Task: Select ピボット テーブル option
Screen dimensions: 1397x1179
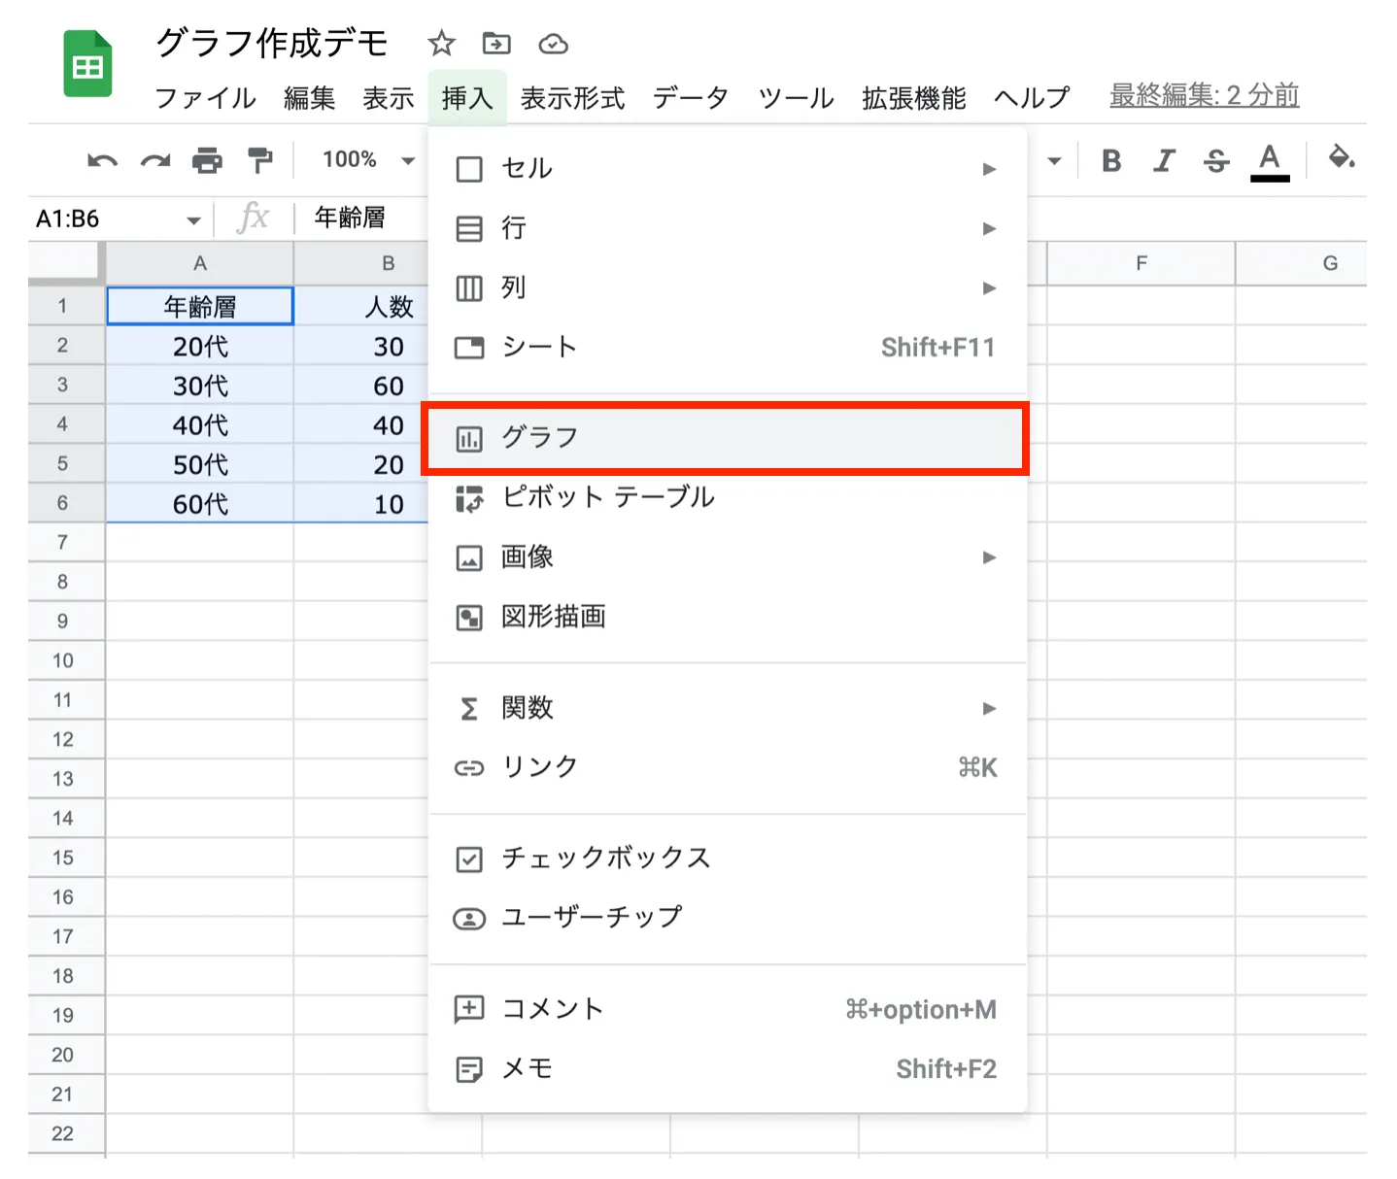Action: pyautogui.click(x=727, y=497)
